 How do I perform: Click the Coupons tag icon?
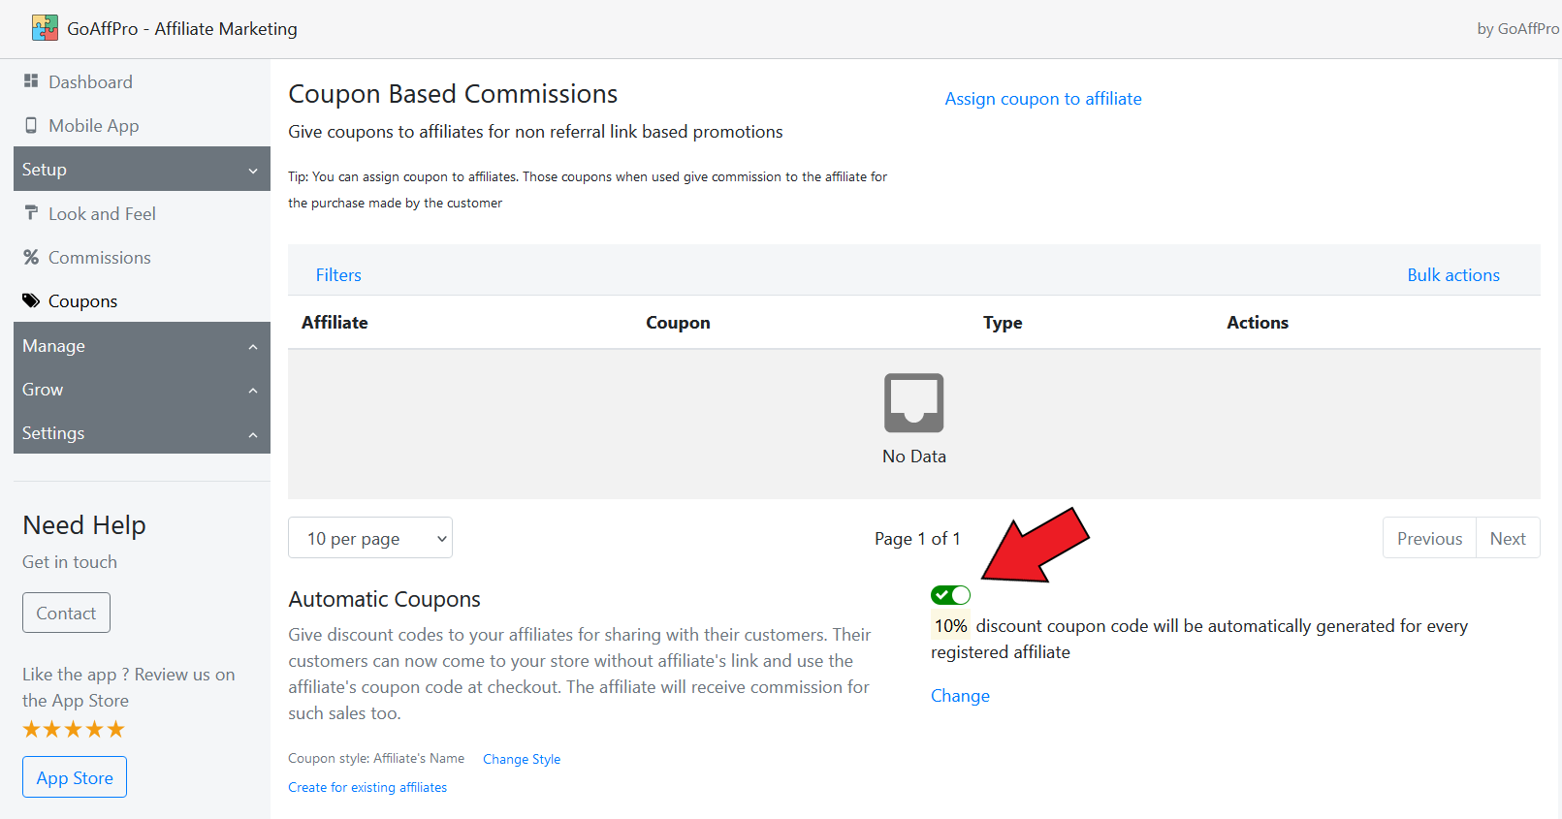tap(31, 300)
